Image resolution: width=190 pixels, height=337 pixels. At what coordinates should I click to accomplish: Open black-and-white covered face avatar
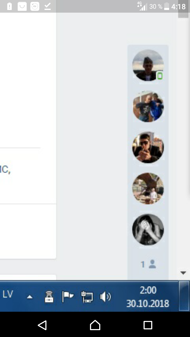(x=148, y=230)
